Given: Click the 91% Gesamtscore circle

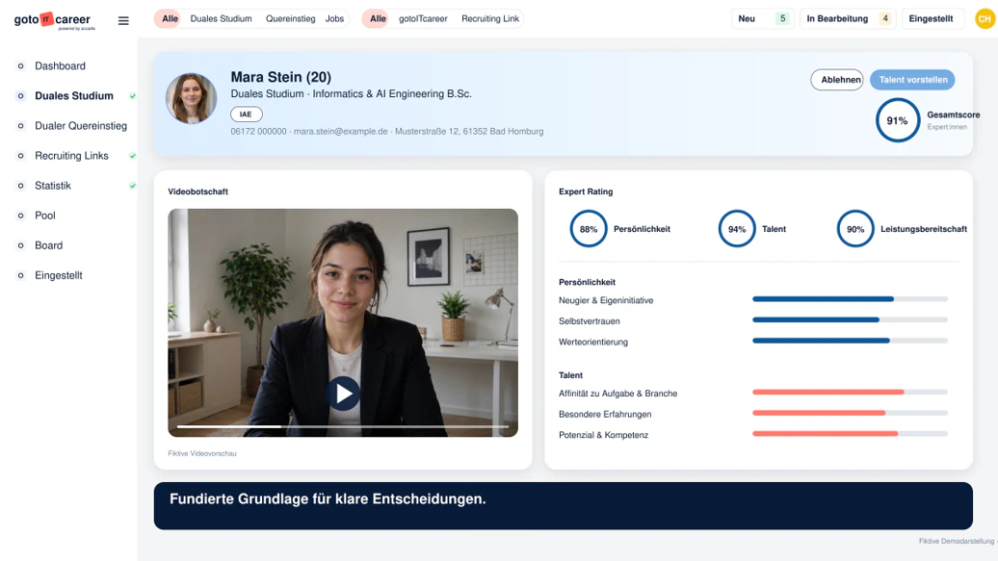Looking at the screenshot, I should click(897, 120).
